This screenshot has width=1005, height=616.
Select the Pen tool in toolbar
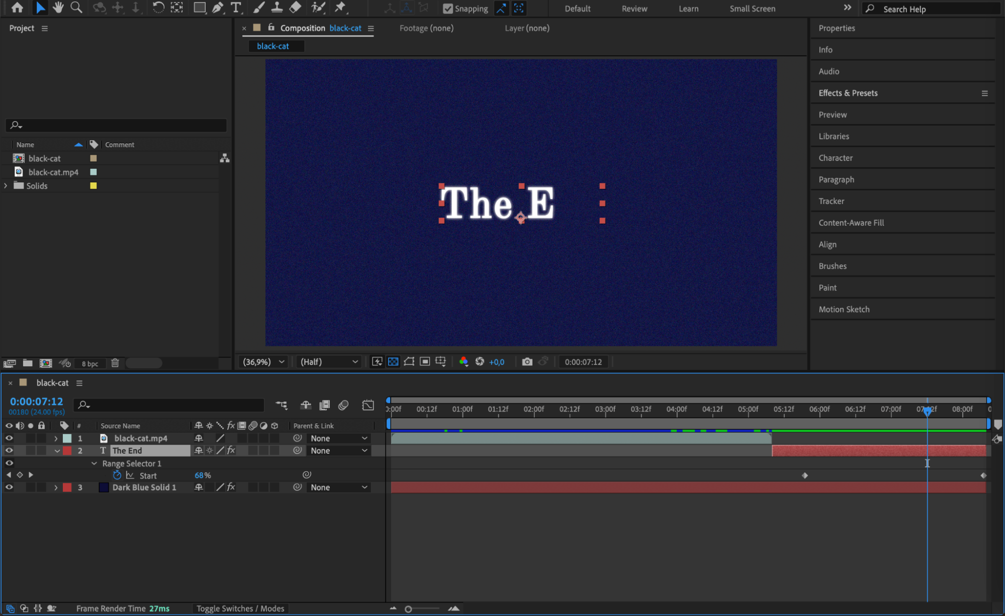tap(217, 8)
